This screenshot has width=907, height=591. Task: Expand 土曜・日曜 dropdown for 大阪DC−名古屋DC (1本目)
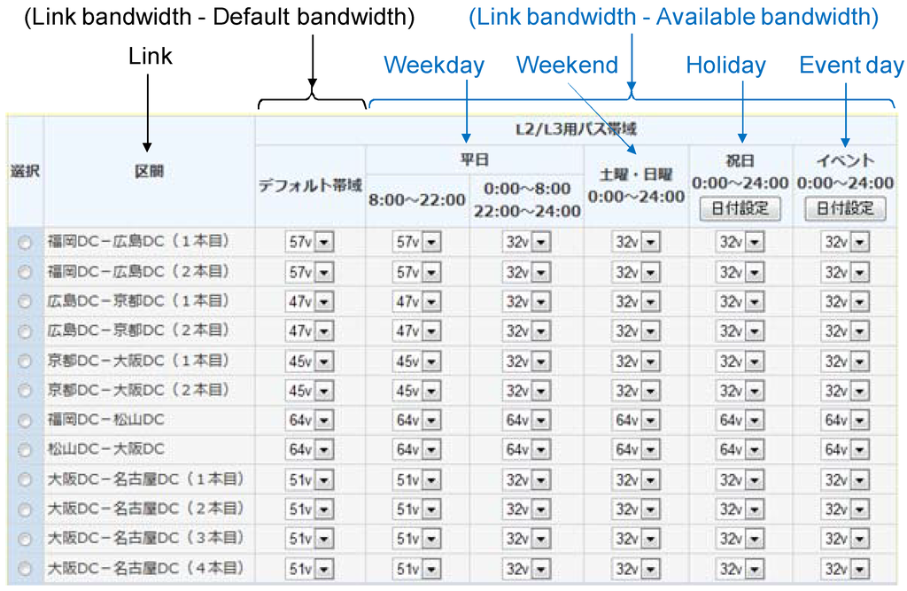pos(635,479)
